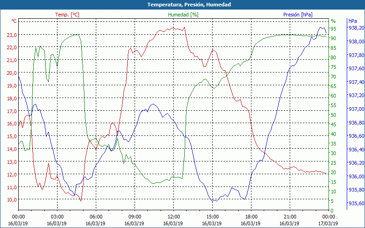This screenshot has height=228, width=365.
Task: Click the green % axis unit label
Action: (x=334, y=21)
